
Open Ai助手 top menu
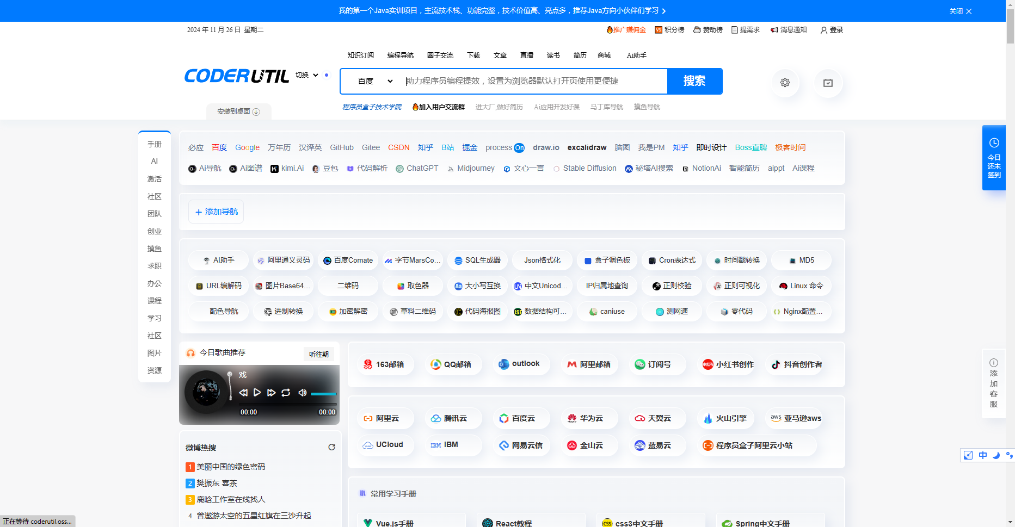(636, 55)
